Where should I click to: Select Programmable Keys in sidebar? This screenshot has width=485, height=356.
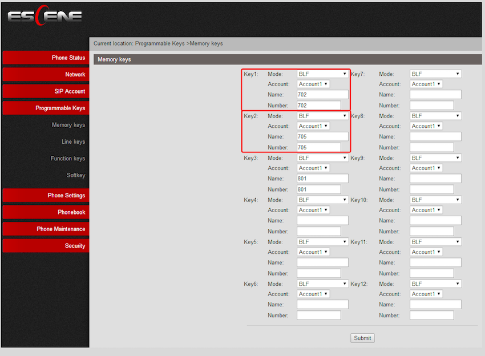(46, 108)
